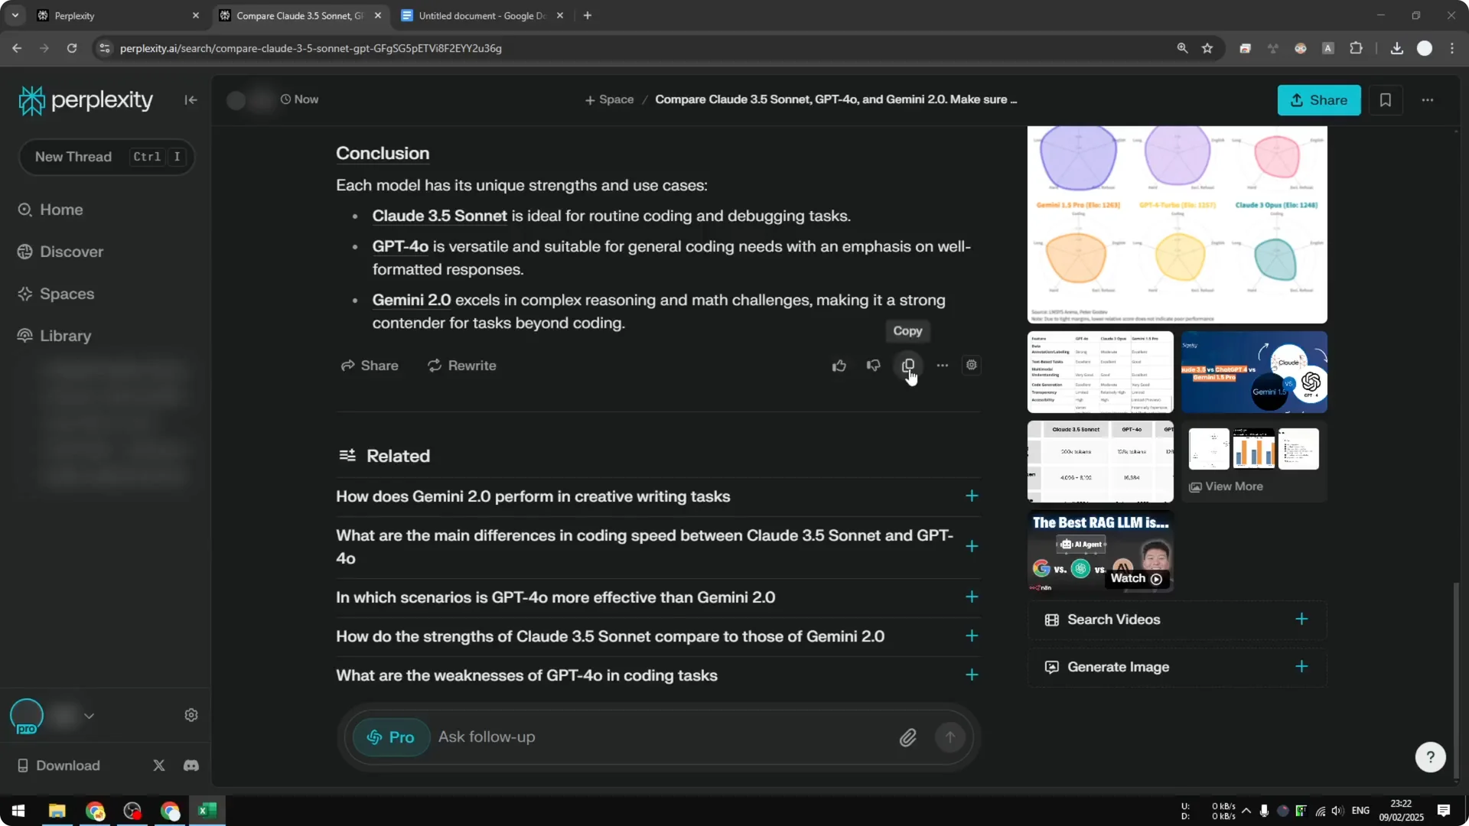Image resolution: width=1469 pixels, height=826 pixels.
Task: Expand the GPT-4o weaknesses question
Action: (970, 674)
